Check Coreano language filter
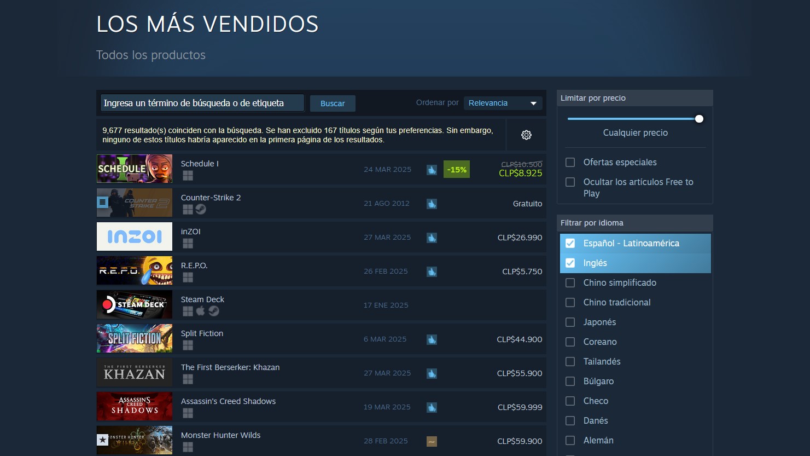 point(570,342)
